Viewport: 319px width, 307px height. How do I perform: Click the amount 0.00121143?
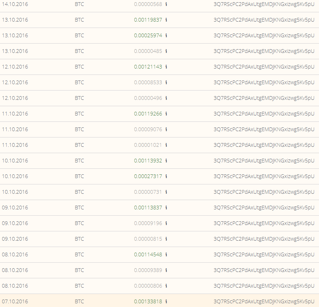click(x=148, y=67)
